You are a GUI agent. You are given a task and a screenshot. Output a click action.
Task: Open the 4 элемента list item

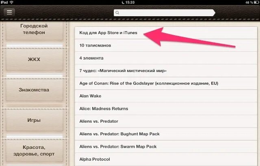[x=166, y=58]
